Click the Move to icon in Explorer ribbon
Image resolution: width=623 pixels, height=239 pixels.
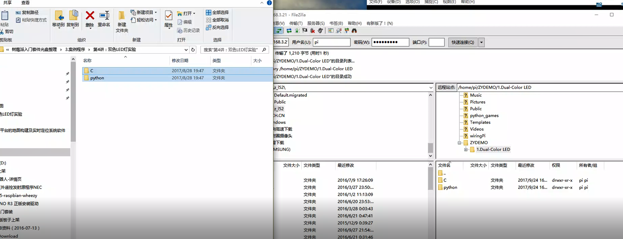coord(59,16)
